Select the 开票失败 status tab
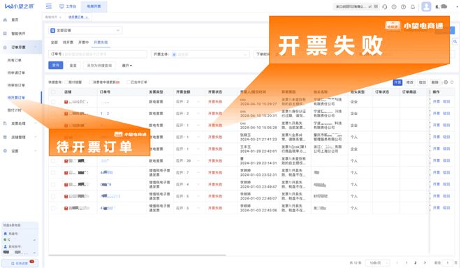 (x=101, y=43)
